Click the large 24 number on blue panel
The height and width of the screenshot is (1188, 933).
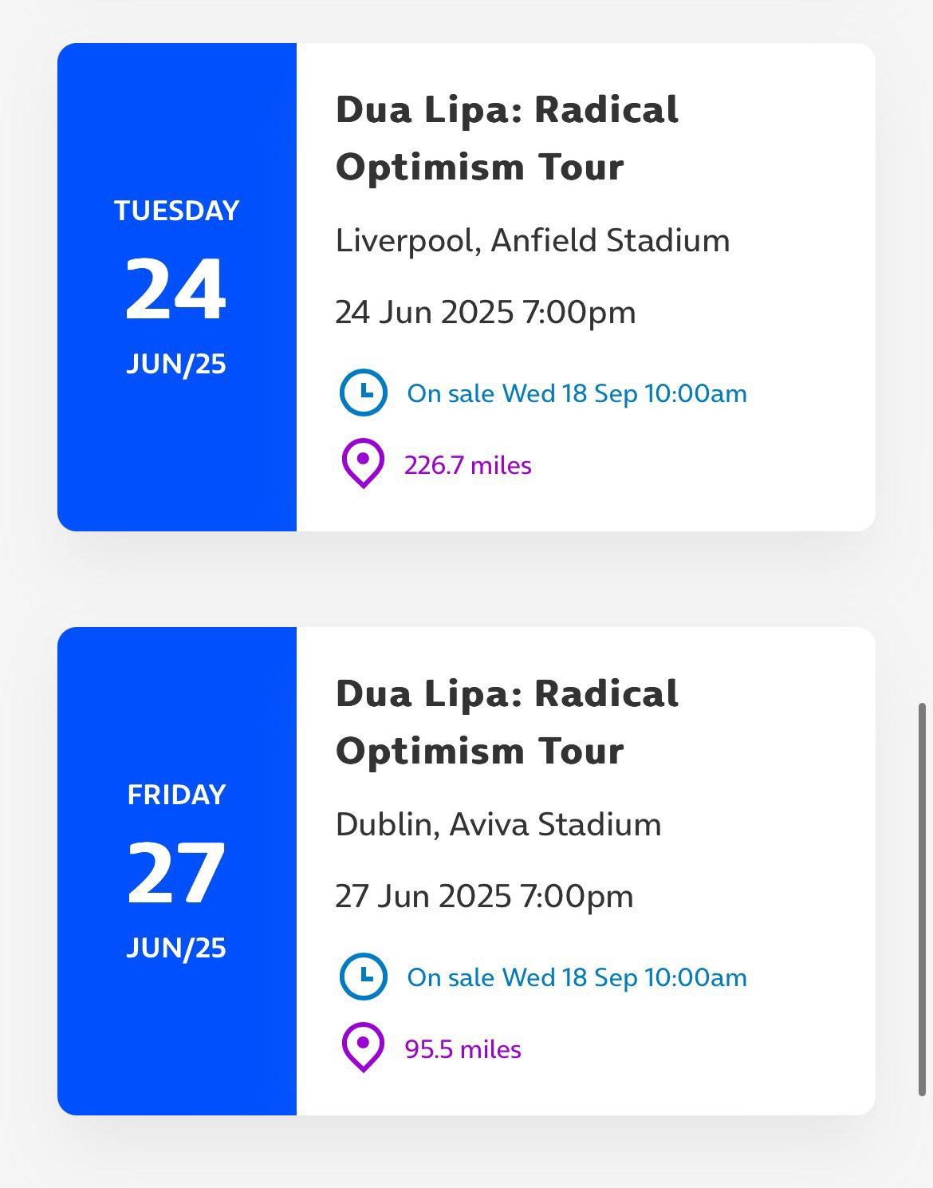(x=176, y=289)
